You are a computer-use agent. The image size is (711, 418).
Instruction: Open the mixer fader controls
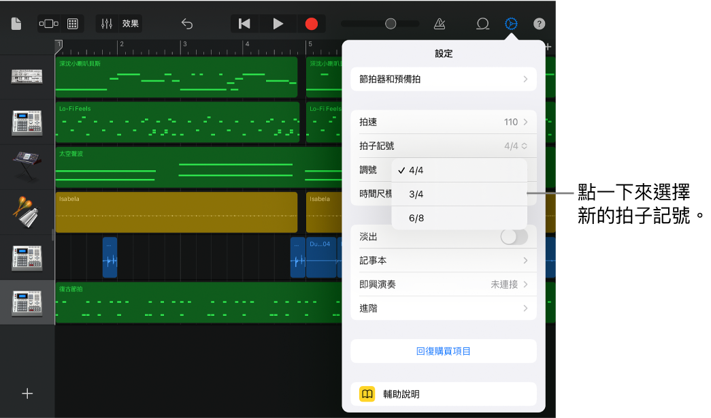tap(105, 23)
